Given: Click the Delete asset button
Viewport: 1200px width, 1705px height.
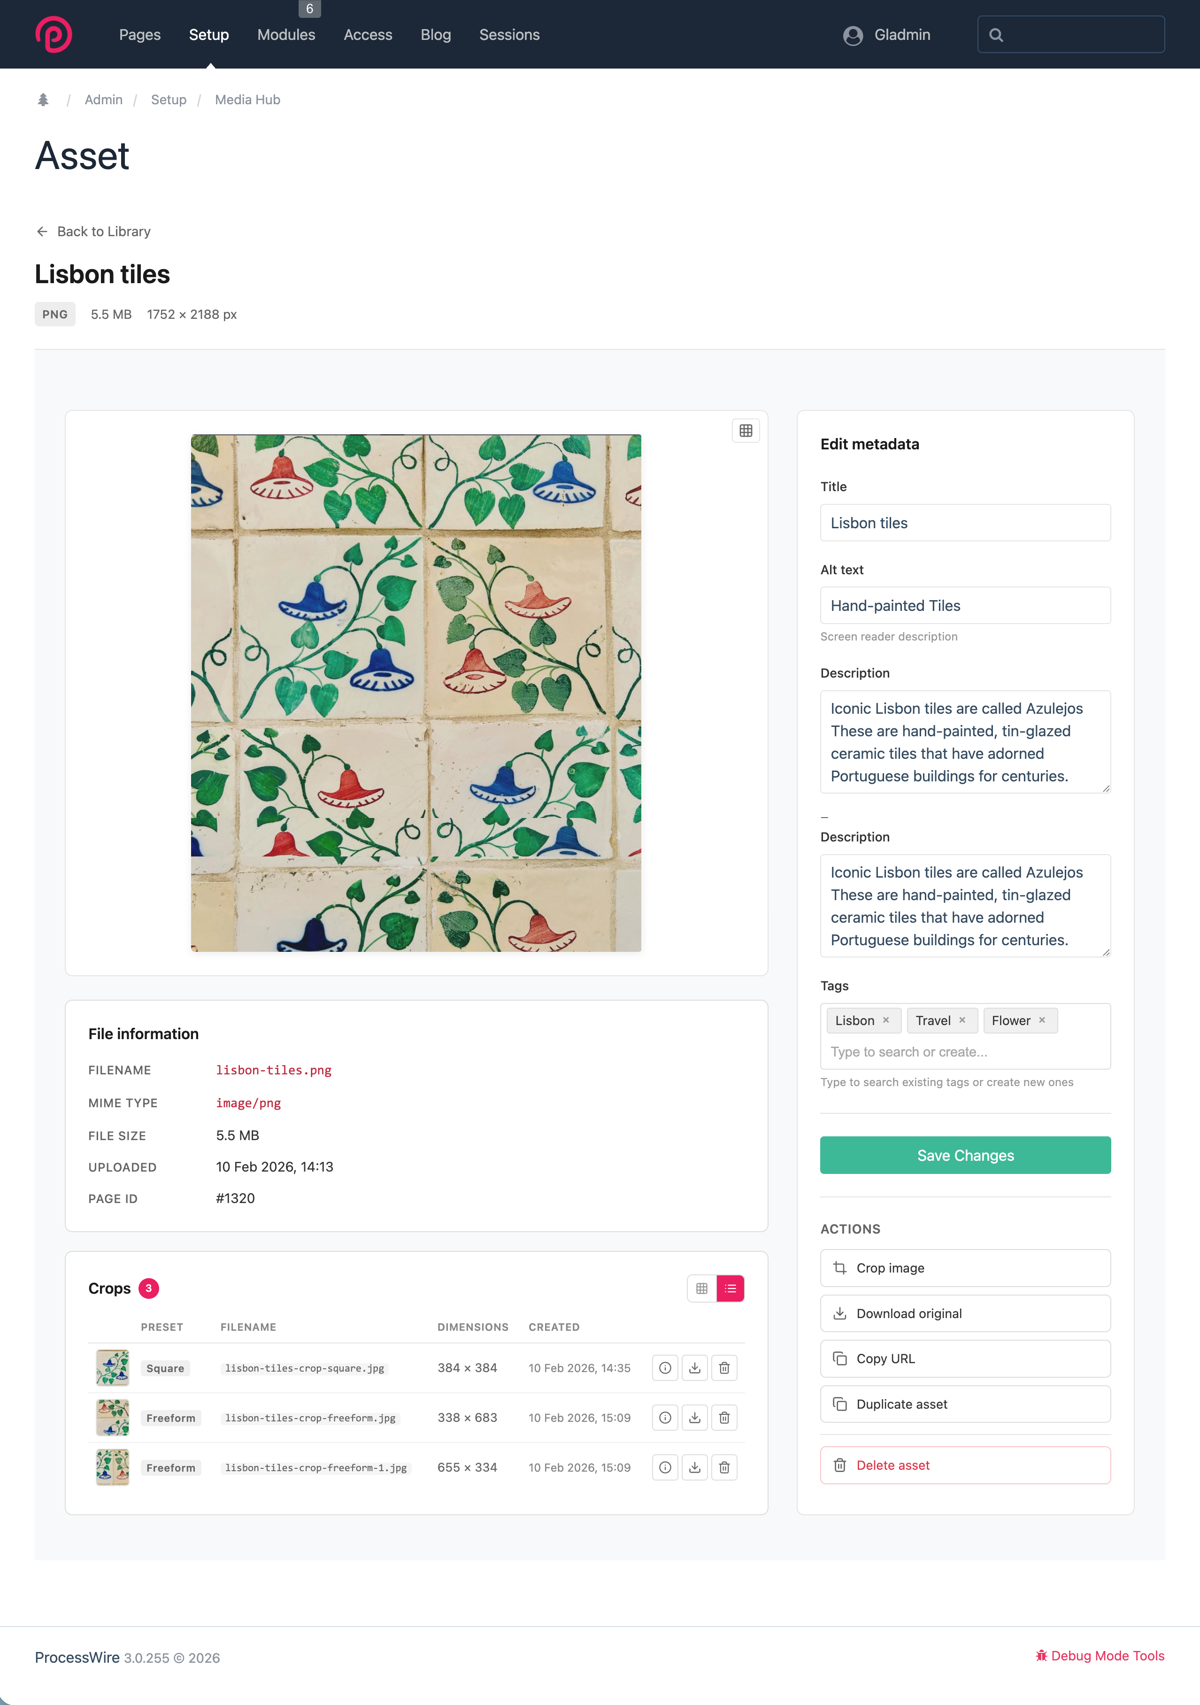Looking at the screenshot, I should pos(965,1465).
